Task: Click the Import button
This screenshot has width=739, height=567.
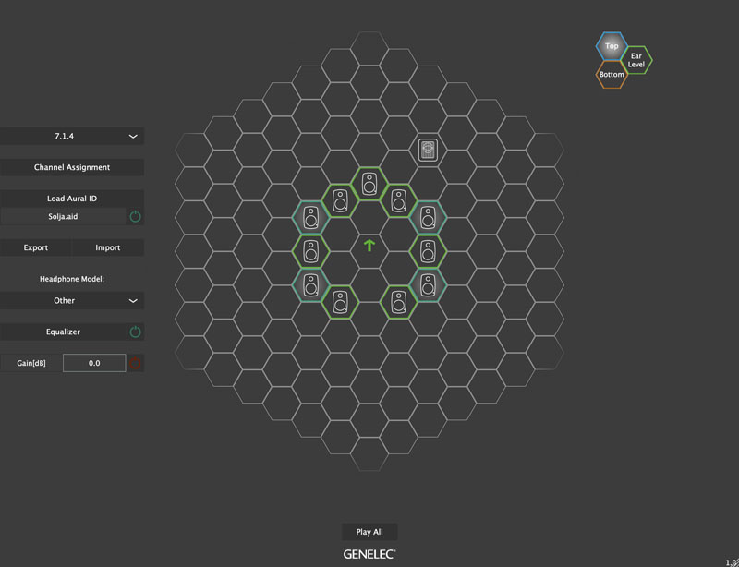Action: 108,247
